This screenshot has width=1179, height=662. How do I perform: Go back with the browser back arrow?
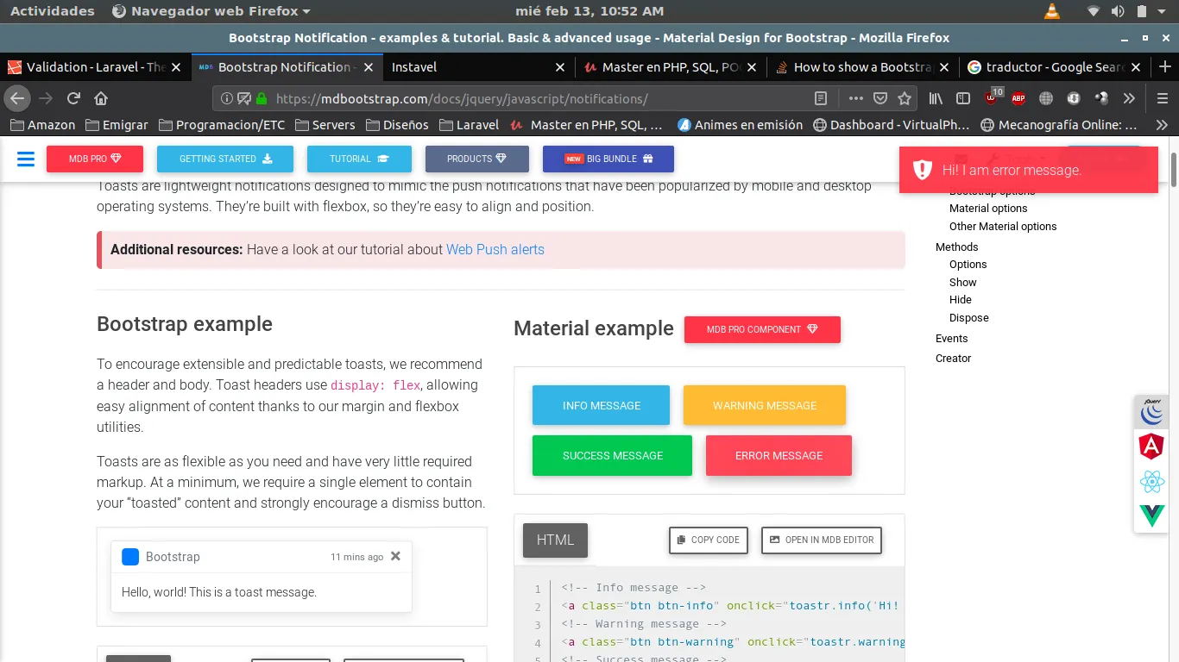(x=17, y=98)
